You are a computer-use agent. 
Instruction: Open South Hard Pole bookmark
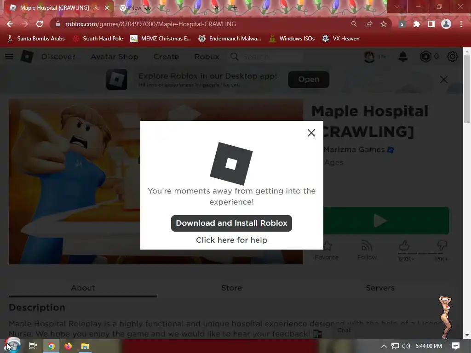98,39
